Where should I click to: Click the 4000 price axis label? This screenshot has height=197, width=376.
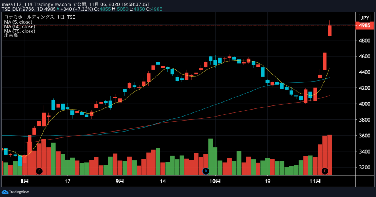pyautogui.click(x=365, y=104)
